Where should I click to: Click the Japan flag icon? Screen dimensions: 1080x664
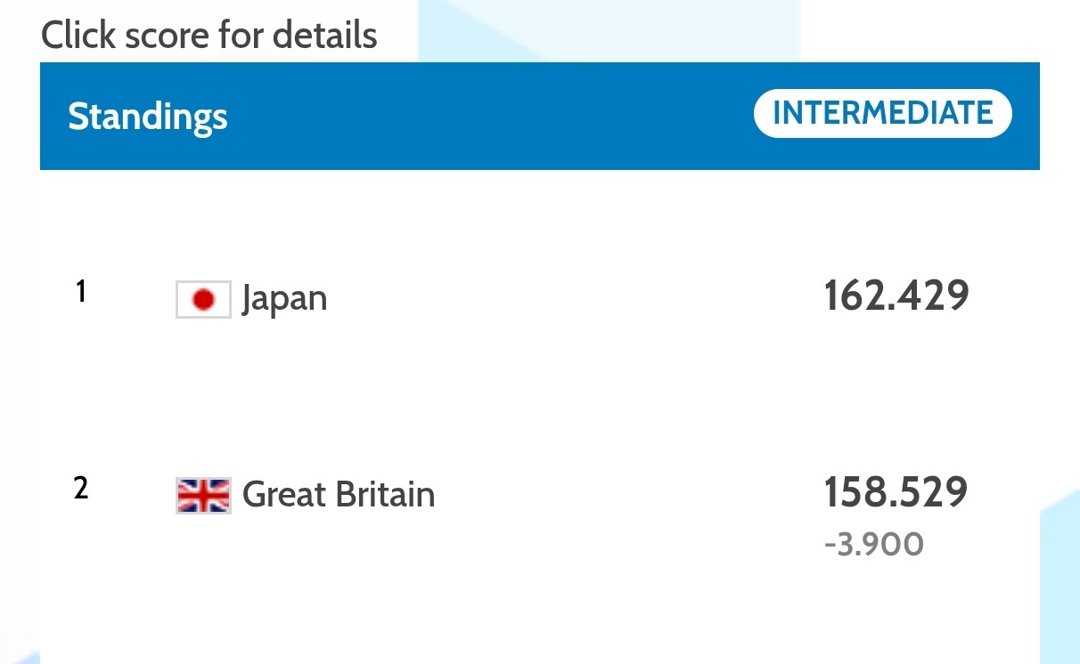[x=203, y=300]
